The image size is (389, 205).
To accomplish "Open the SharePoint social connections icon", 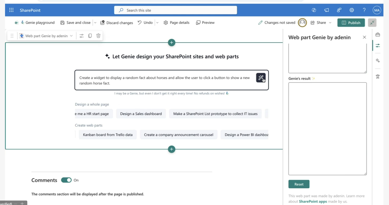I will [339, 10].
